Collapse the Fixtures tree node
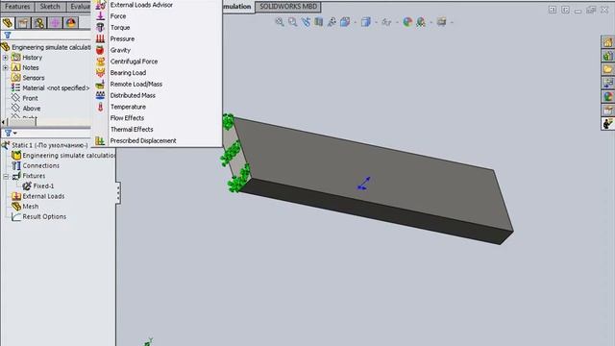 tap(6, 177)
